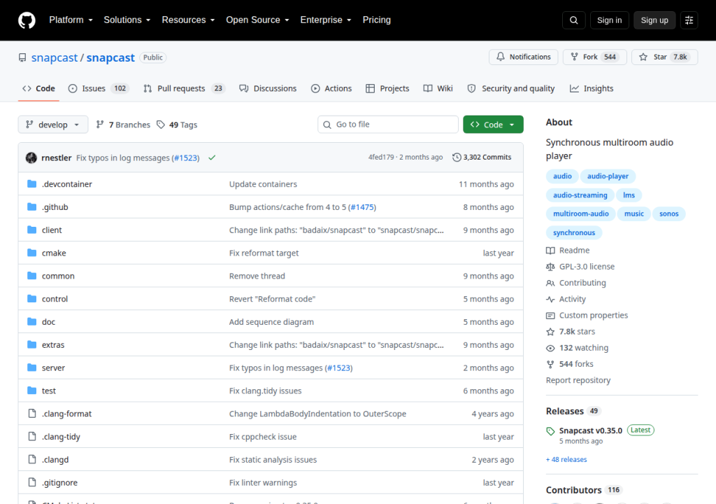Open the Insights tab
Image resolution: width=716 pixels, height=504 pixels.
[592, 88]
